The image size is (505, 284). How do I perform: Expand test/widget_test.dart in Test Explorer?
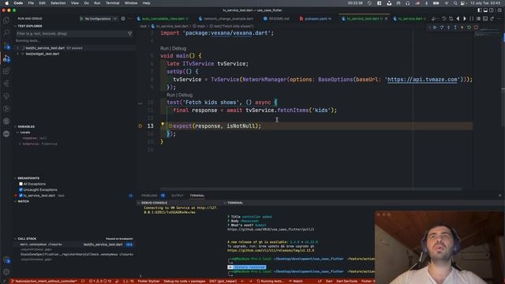(18, 54)
